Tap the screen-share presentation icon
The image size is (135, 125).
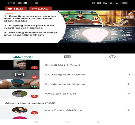(20, 74)
